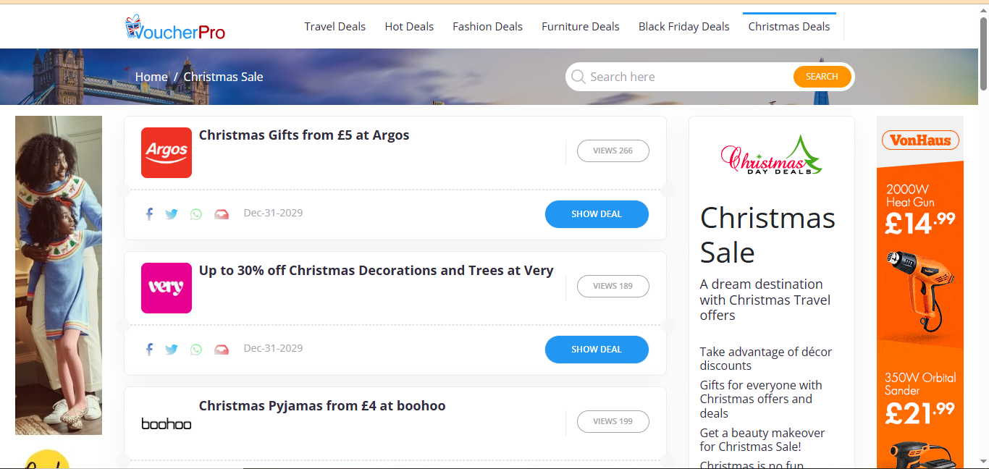This screenshot has height=469, width=989.
Task: Show deal for Very Christmas decorations
Action: pos(596,350)
